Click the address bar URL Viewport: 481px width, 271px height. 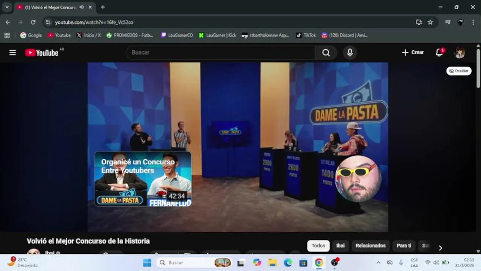(x=94, y=23)
